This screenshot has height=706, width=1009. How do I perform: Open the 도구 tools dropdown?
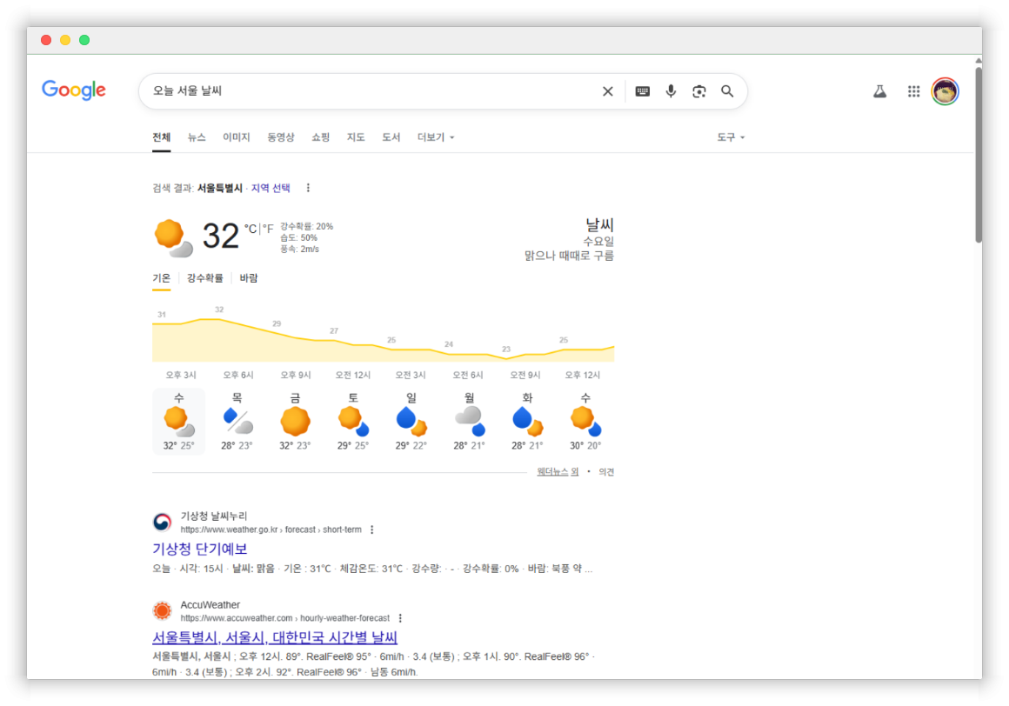(x=731, y=137)
